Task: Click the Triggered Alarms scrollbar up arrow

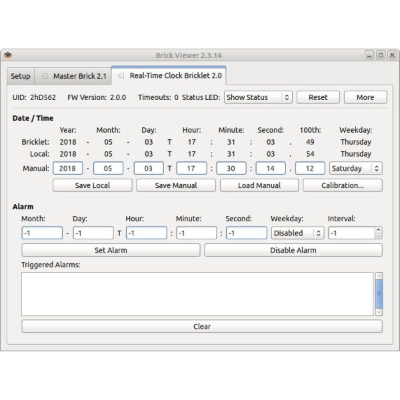Action: [x=379, y=276]
